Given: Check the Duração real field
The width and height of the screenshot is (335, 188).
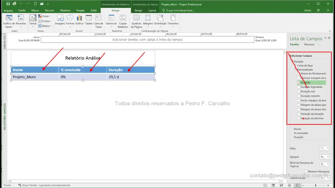Looking at the screenshot, I should pos(299,91).
